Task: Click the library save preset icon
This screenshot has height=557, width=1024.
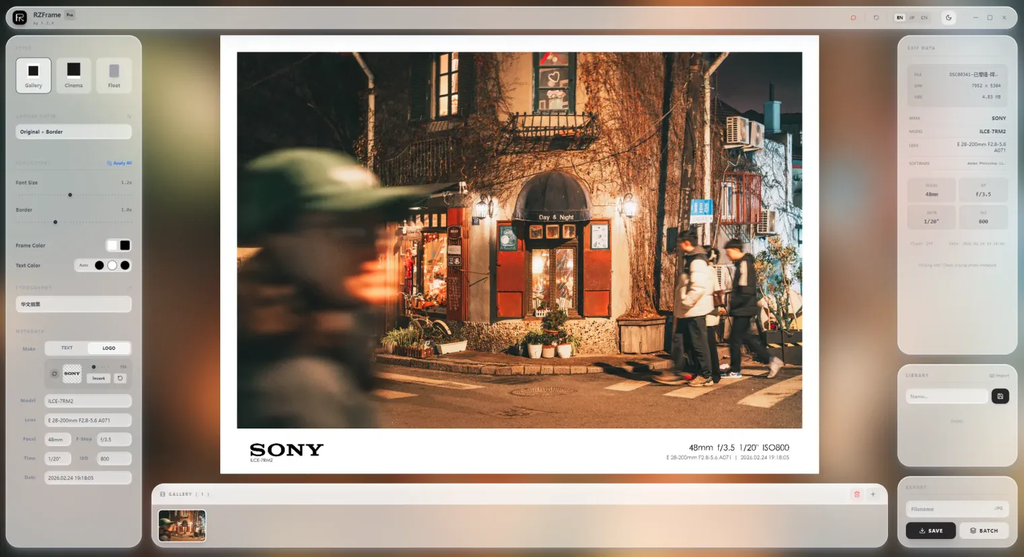Action: click(x=1000, y=396)
